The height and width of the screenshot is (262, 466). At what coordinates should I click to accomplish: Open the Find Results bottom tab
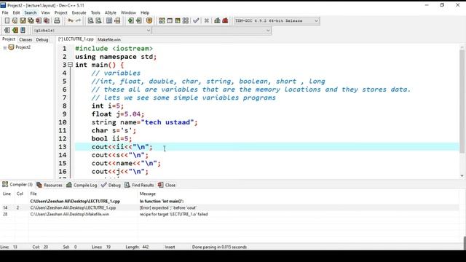(x=139, y=185)
